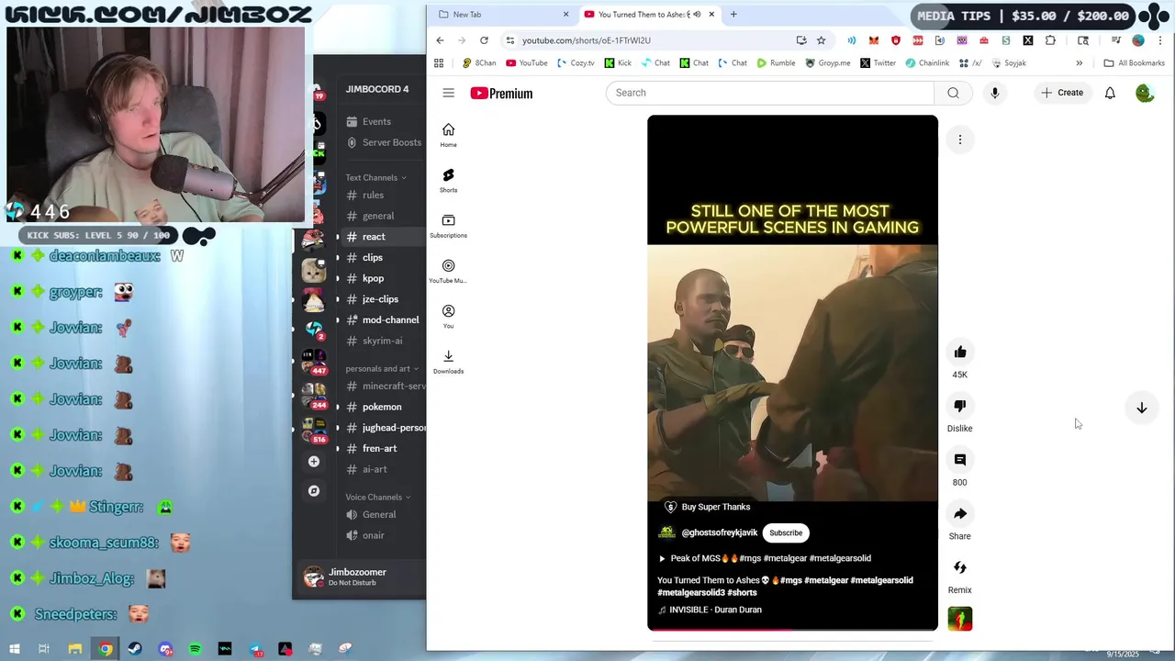Image resolution: width=1175 pixels, height=661 pixels.
Task: Open the Twitter bookmark
Action: [878, 63]
